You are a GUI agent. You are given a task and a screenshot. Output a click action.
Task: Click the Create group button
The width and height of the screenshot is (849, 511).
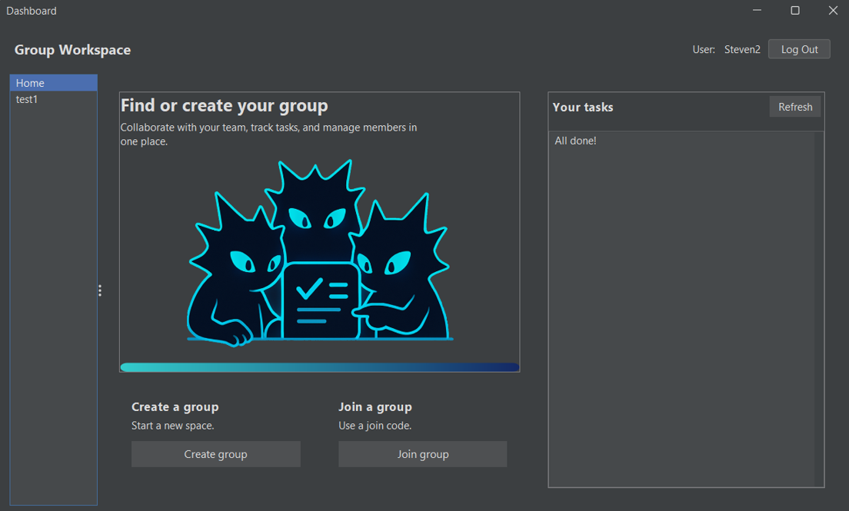215,454
